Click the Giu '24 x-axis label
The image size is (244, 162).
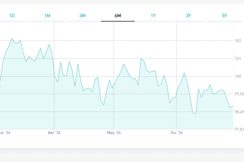pyautogui.click(x=177, y=133)
